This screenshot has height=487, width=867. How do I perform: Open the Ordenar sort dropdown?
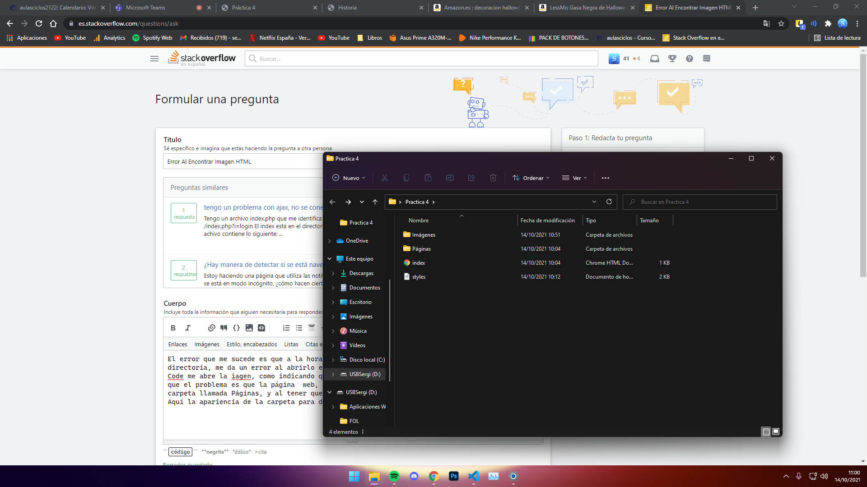[x=531, y=178]
